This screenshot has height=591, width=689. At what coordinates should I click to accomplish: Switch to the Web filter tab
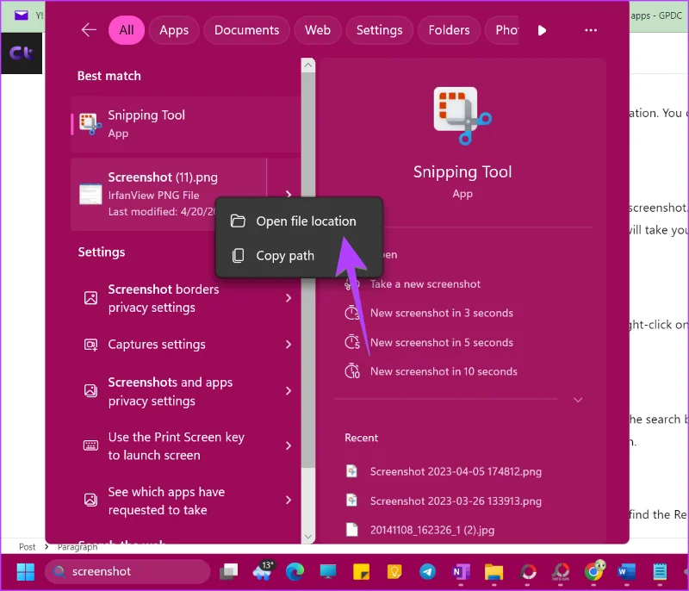click(317, 30)
